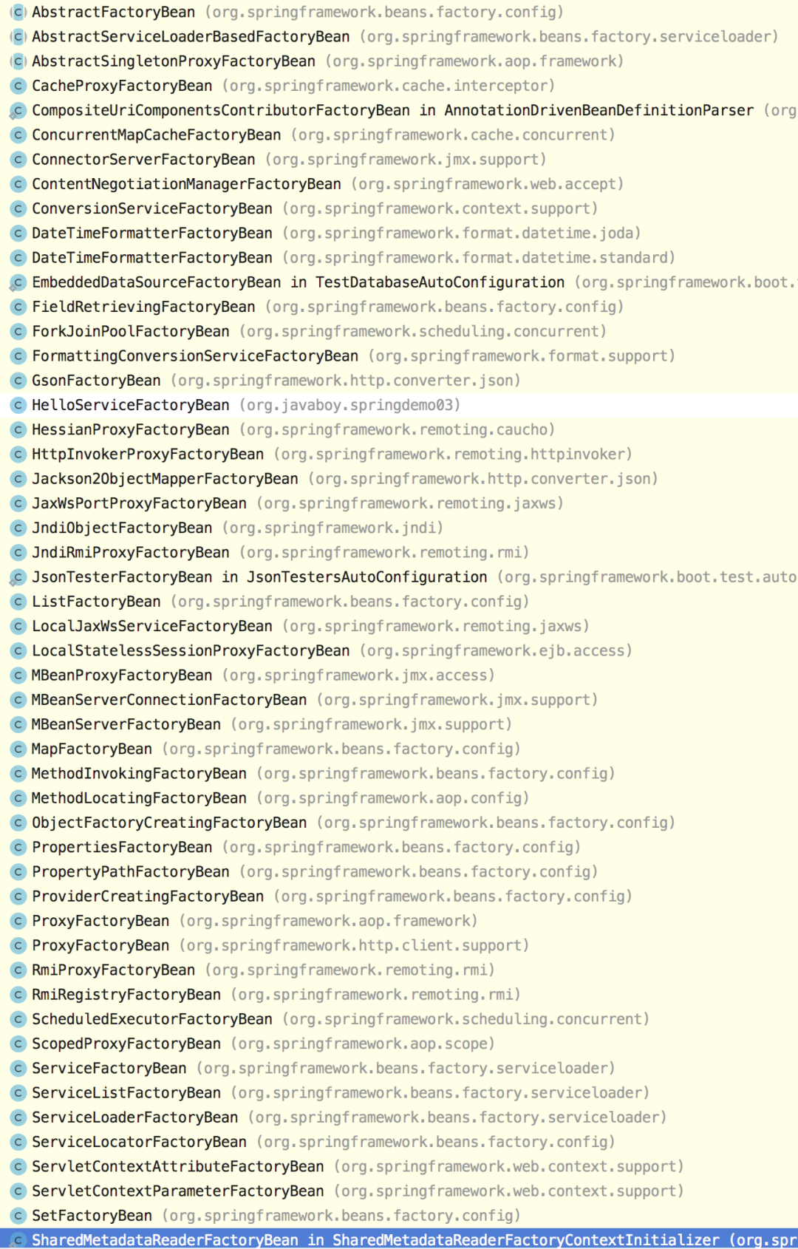Click the icon for JsonTesterFactoryBean

pyautogui.click(x=18, y=577)
